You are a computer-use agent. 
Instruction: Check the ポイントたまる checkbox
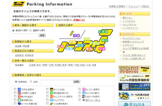(48, 89)
